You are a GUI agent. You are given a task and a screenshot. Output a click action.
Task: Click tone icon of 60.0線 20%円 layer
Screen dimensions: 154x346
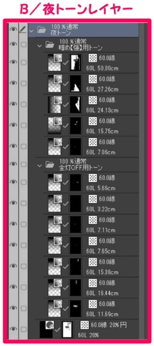click(x=85, y=325)
